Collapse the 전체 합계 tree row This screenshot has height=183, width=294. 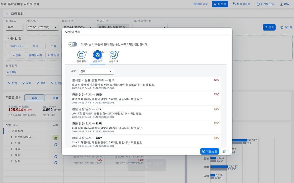coord(9,131)
